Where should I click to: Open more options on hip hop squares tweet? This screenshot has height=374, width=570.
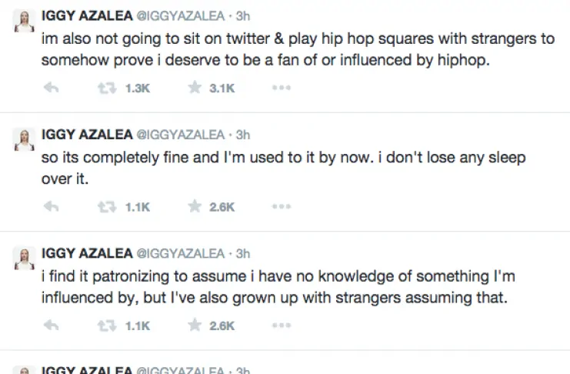pyautogui.click(x=282, y=88)
